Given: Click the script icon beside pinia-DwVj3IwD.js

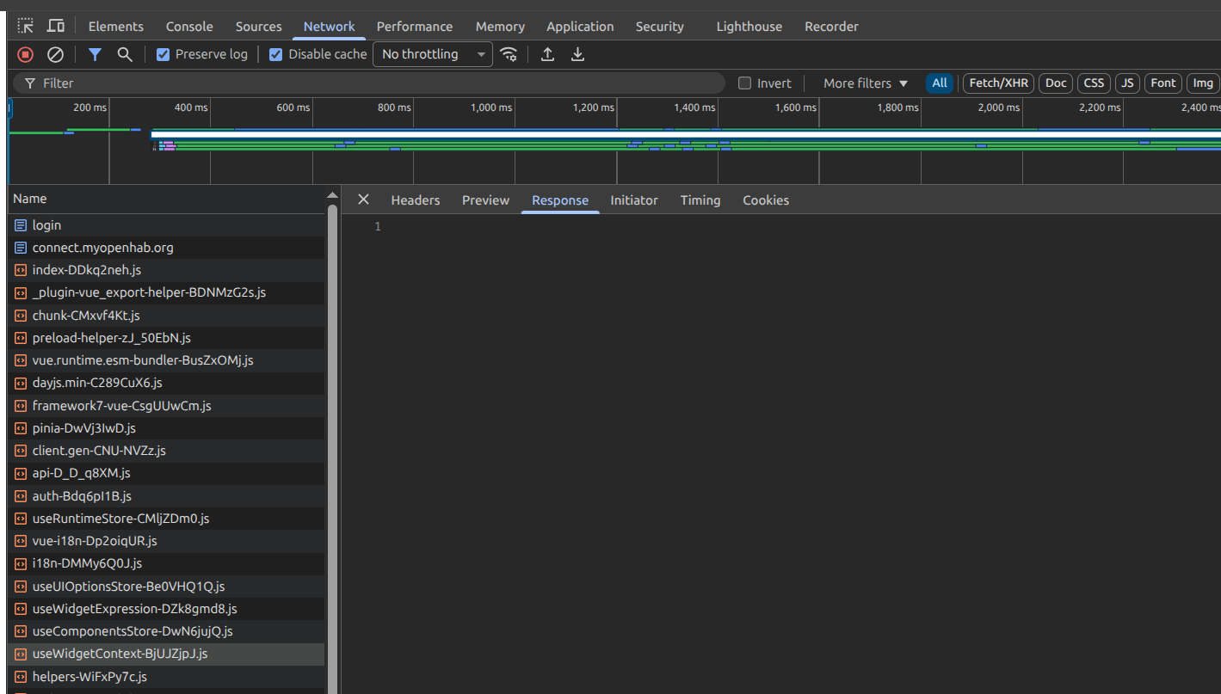Looking at the screenshot, I should 21,428.
